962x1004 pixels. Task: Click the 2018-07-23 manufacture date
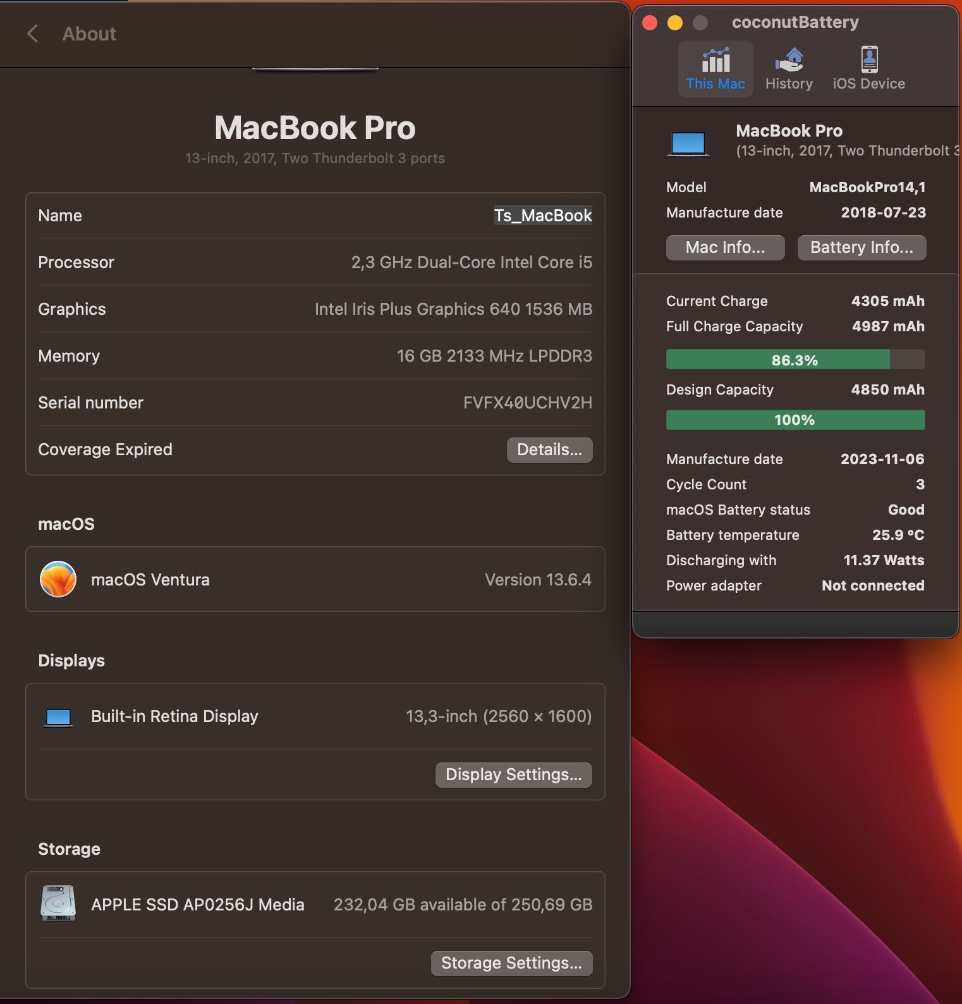click(883, 212)
